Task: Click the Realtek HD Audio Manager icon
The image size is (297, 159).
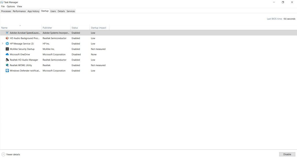Action: [7, 60]
